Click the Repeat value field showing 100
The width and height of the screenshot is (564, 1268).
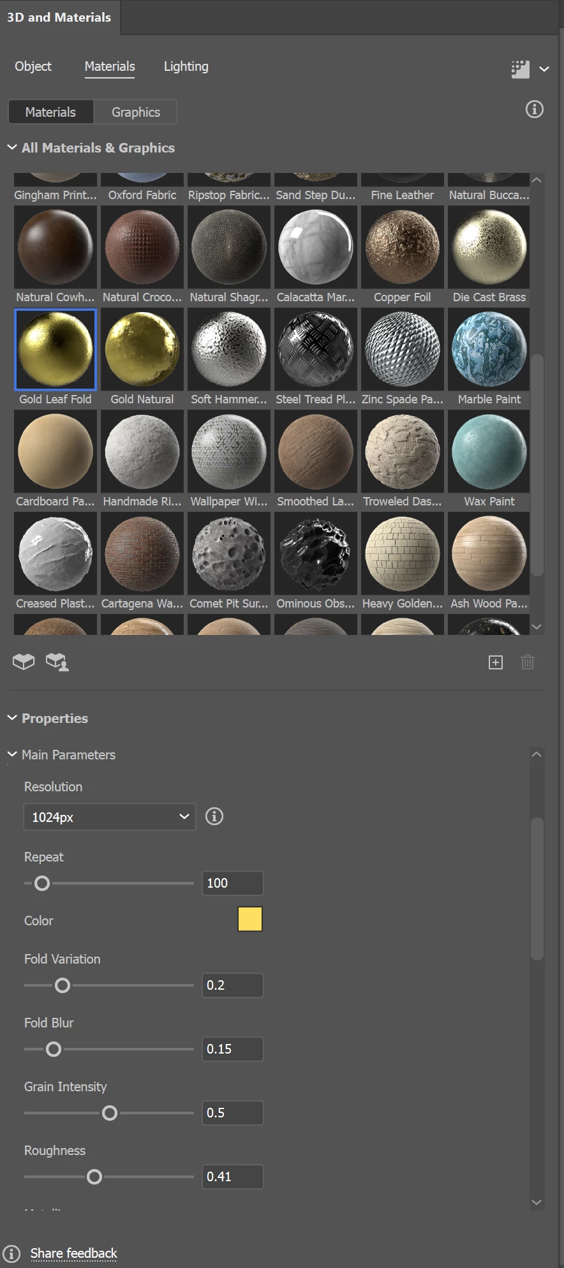[233, 883]
